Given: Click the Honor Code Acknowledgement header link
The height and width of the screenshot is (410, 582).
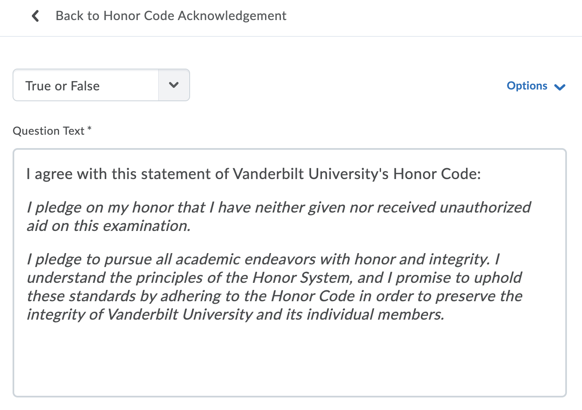Looking at the screenshot, I should (170, 15).
